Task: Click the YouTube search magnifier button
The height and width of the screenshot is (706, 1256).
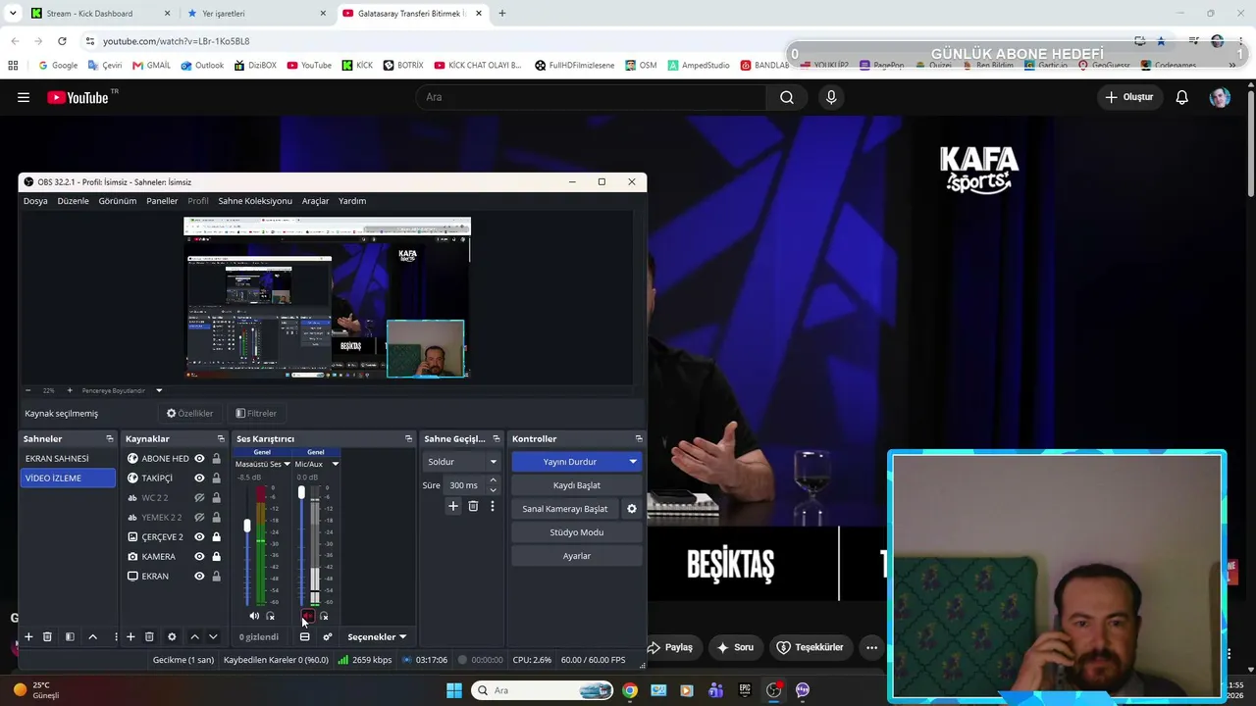Action: coord(787,97)
